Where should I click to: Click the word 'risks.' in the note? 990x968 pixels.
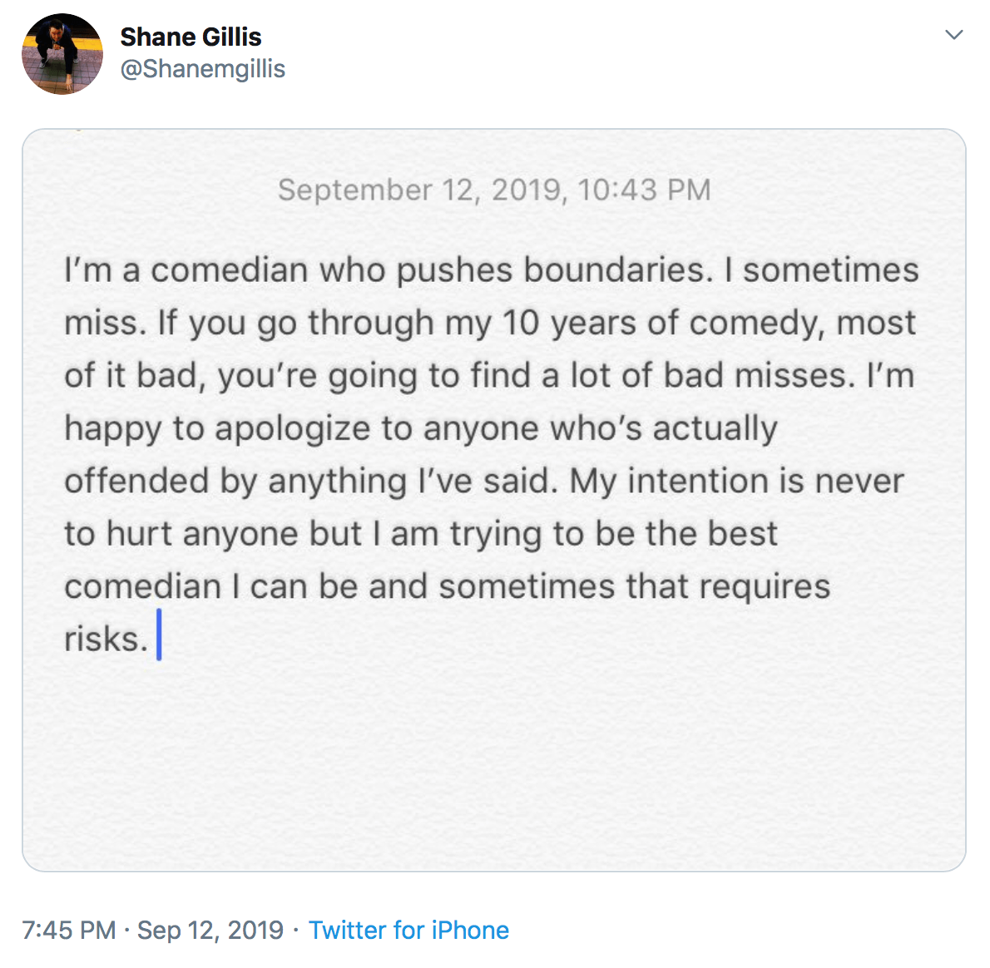pos(106,639)
